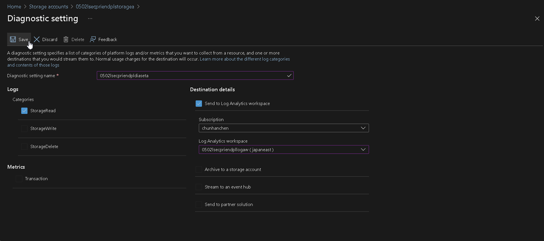The image size is (544, 241).
Task: Click the Save floppy disk icon
Action: click(x=13, y=39)
